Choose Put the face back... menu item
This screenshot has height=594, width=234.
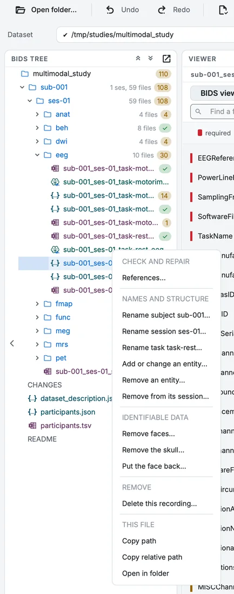(x=166, y=466)
